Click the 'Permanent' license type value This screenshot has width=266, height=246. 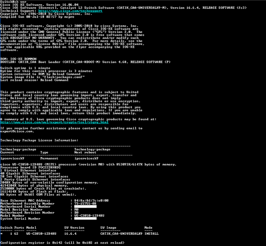(x=49, y=158)
